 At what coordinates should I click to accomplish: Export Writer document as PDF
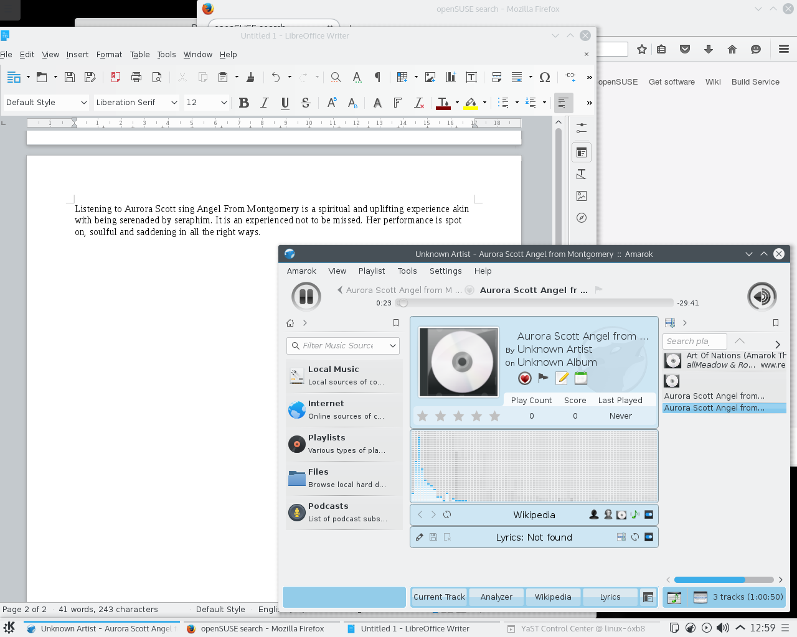coord(115,77)
